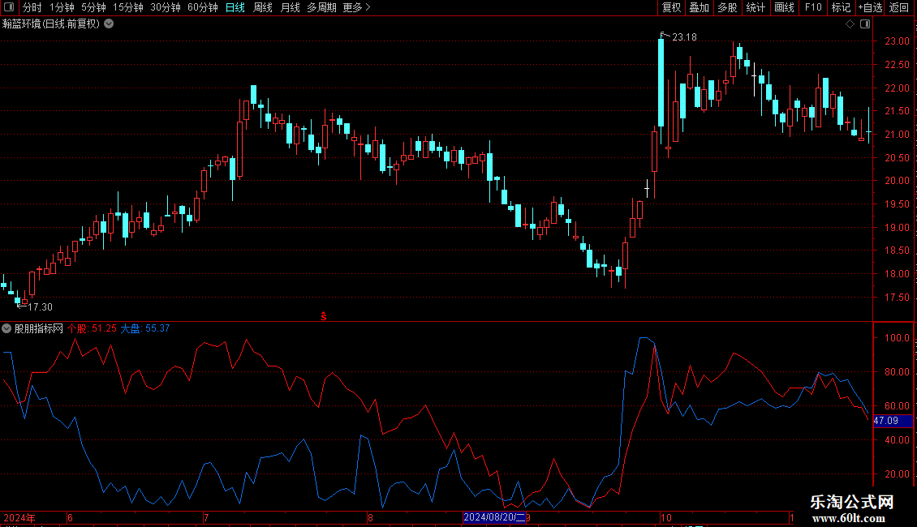Click the month 10 marker on time axis
The image size is (917, 527).
pos(666,517)
